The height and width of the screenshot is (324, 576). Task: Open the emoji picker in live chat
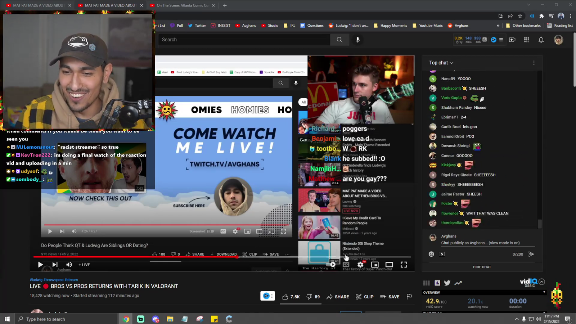(x=431, y=254)
